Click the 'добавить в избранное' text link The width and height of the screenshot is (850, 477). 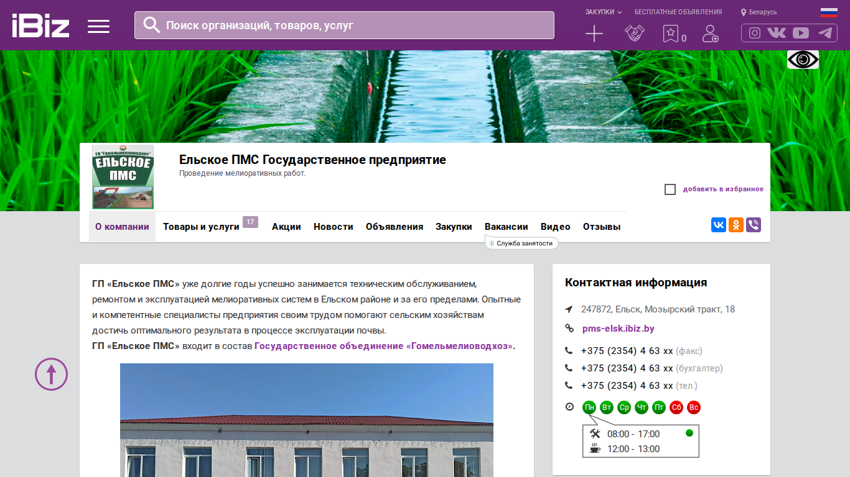pyautogui.click(x=723, y=189)
